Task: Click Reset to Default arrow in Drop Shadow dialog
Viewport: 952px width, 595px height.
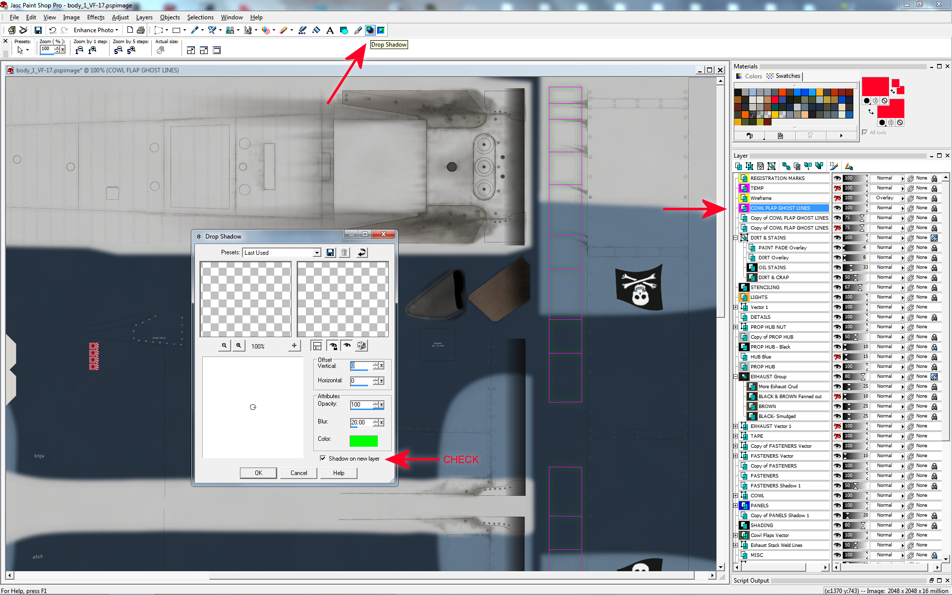Action: pyautogui.click(x=362, y=252)
